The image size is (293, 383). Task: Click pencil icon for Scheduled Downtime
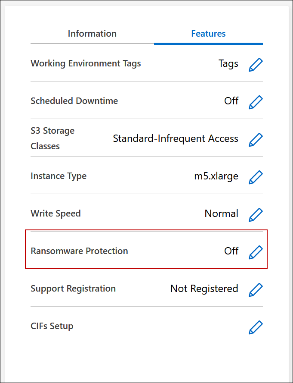pyautogui.click(x=256, y=102)
